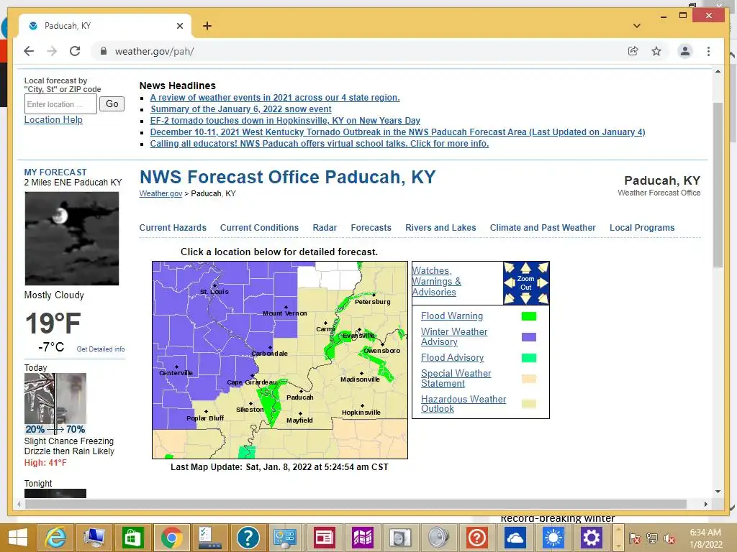Launch Internet Explorer from the taskbar
737x552 pixels.
pyautogui.click(x=55, y=538)
